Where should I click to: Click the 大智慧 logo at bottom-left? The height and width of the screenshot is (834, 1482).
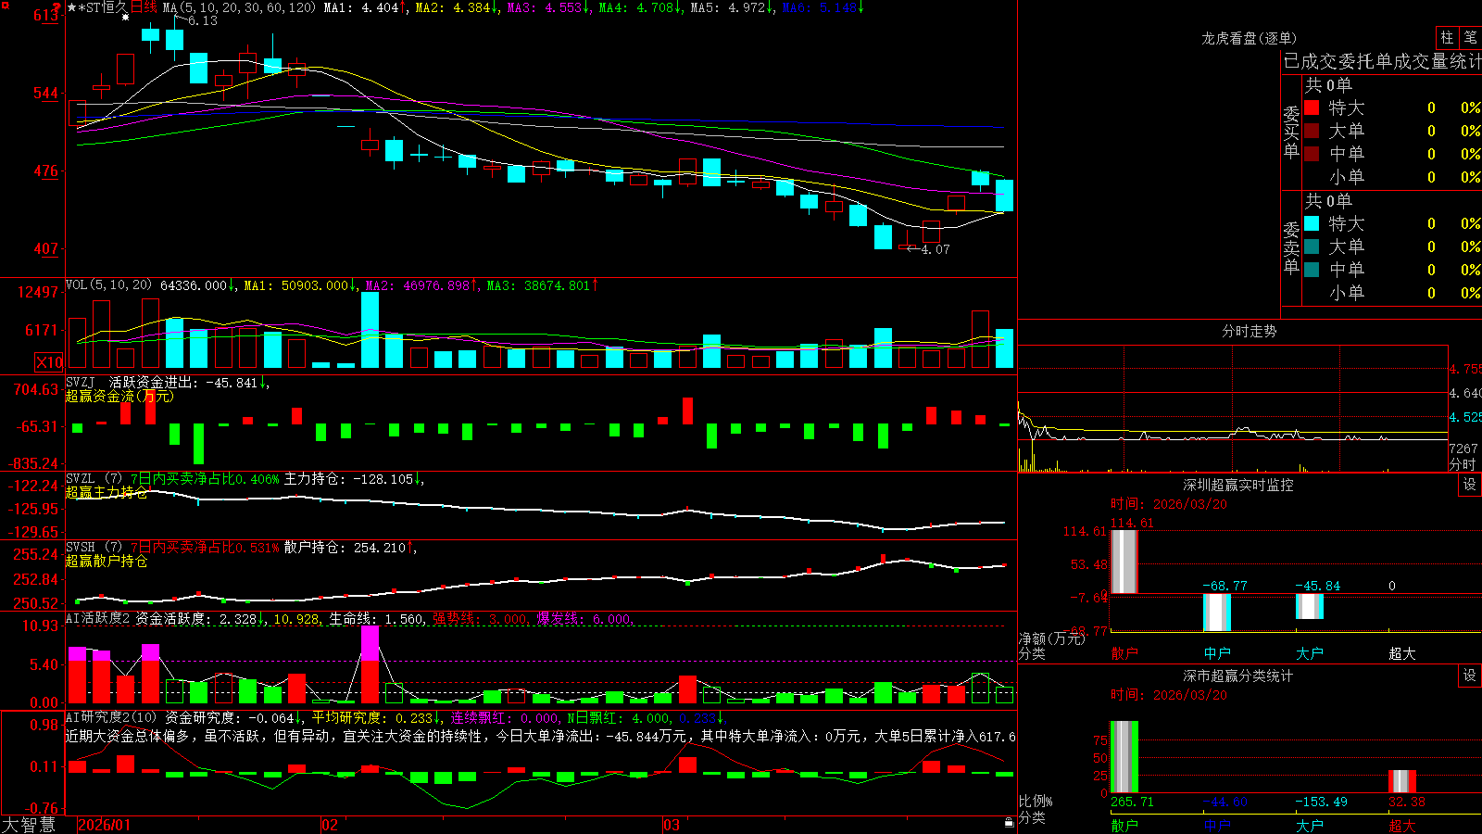[29, 825]
